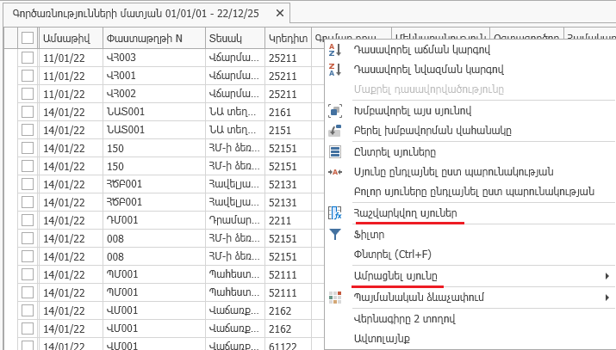Screen dimensions: 616x350
Task: Click the best-fit column width icon
Action: [x=336, y=171]
